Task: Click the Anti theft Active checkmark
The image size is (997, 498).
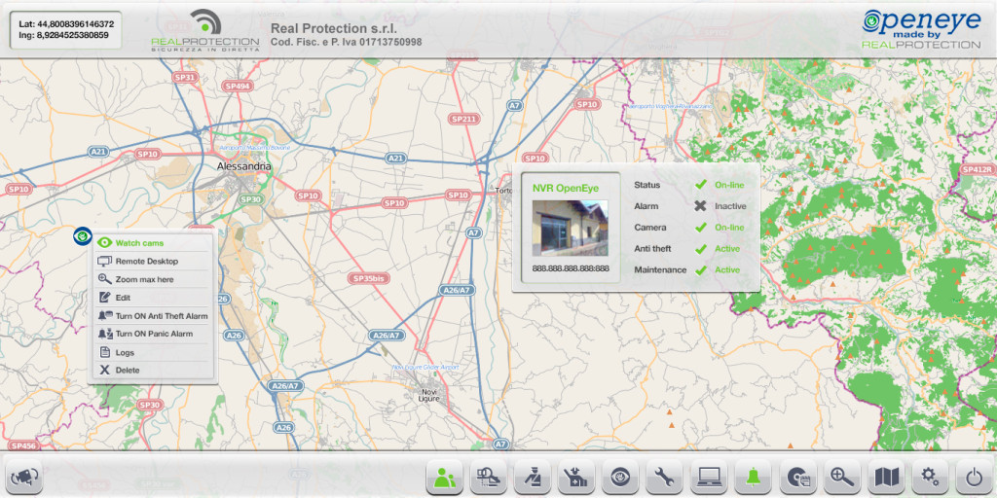Action: pyautogui.click(x=701, y=248)
